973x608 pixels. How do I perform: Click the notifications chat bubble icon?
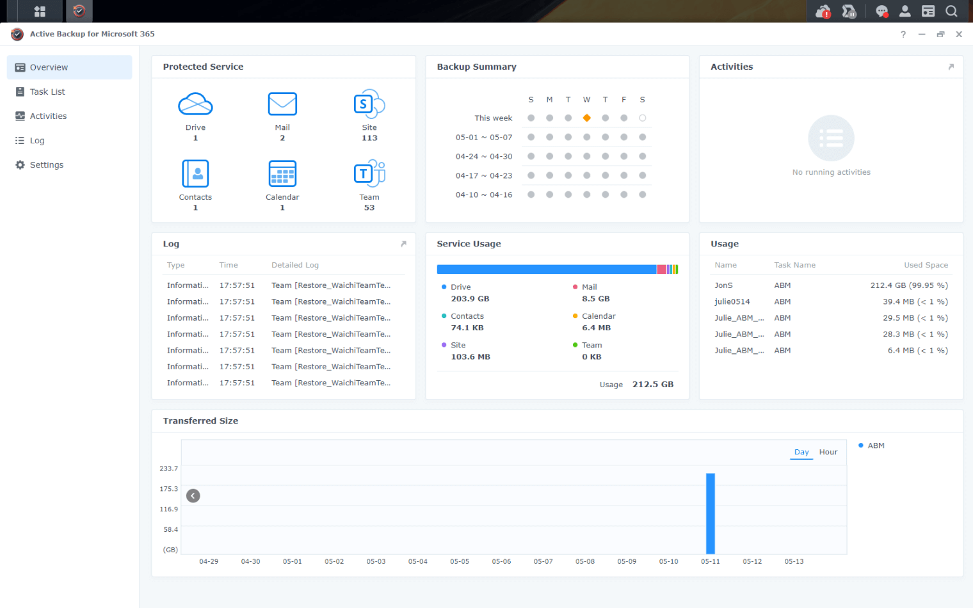click(x=881, y=11)
